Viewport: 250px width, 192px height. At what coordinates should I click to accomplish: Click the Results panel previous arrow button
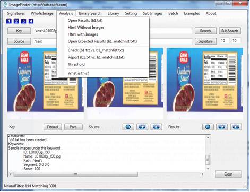click(236, 127)
